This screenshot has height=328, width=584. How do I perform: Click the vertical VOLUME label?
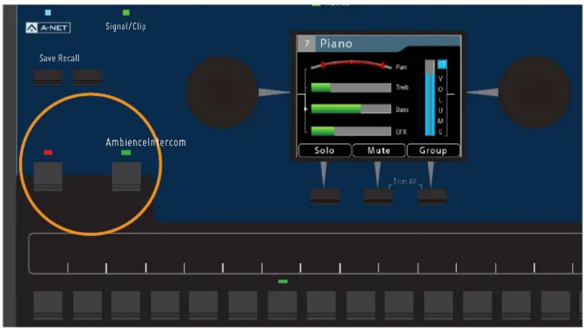point(441,105)
